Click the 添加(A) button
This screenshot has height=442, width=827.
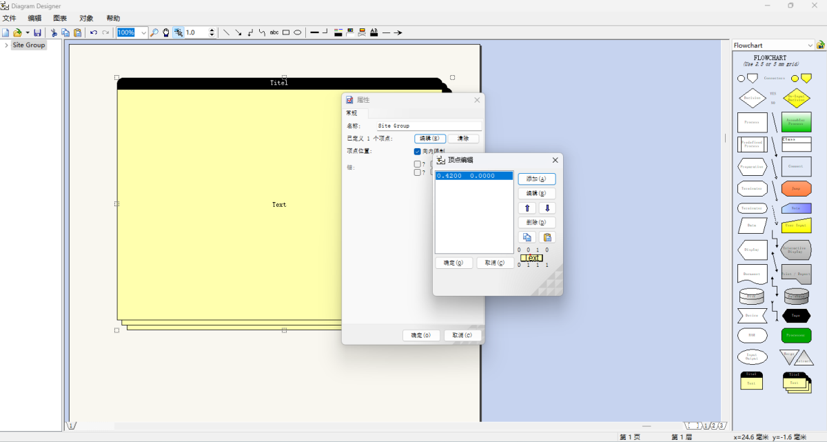[x=536, y=179]
